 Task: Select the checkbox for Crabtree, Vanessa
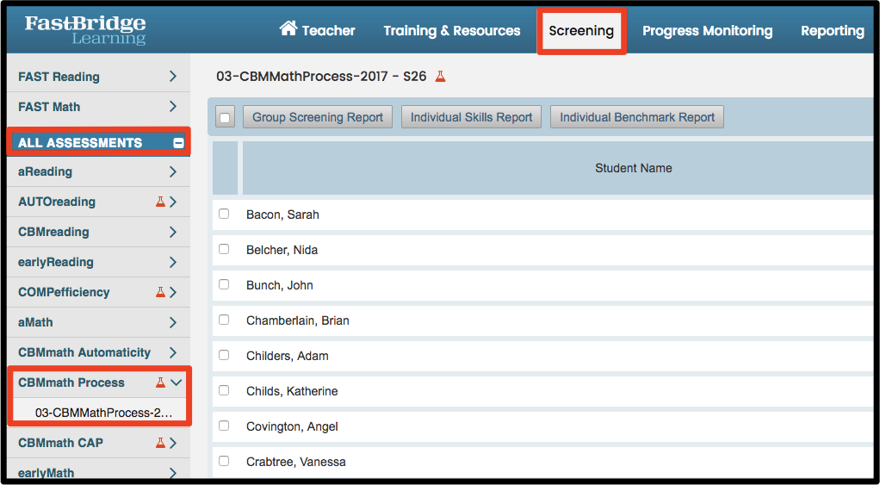point(224,462)
